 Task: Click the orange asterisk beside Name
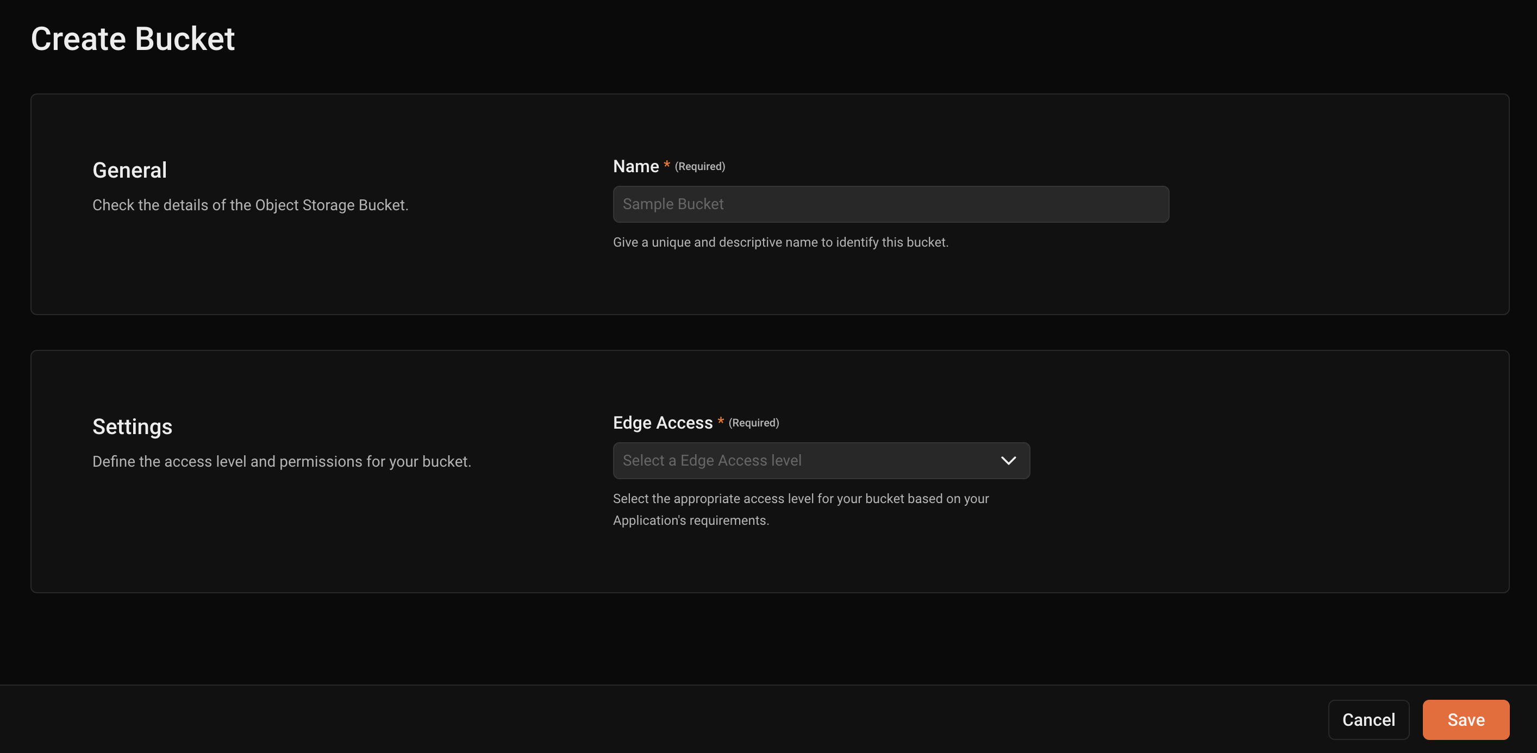click(666, 164)
